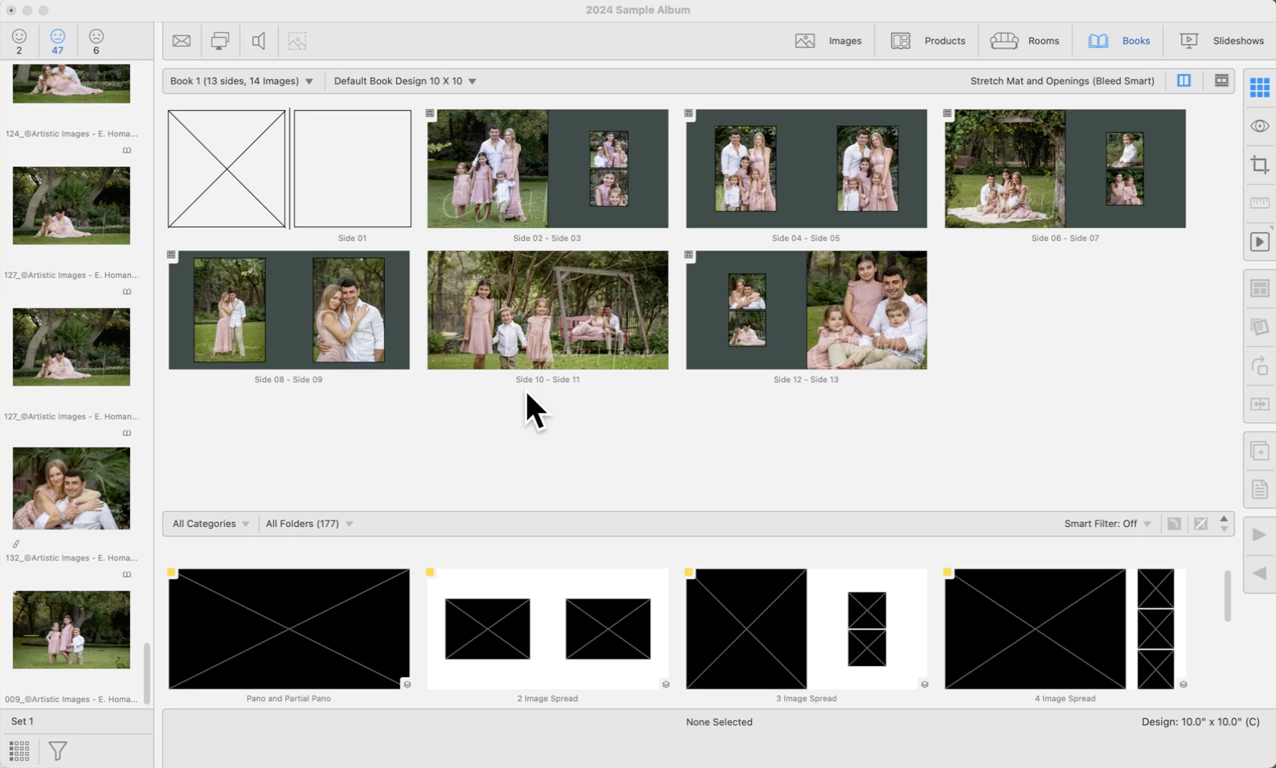This screenshot has width=1276, height=768.
Task: Select the Side 10 - Side 11 spread
Action: (547, 310)
